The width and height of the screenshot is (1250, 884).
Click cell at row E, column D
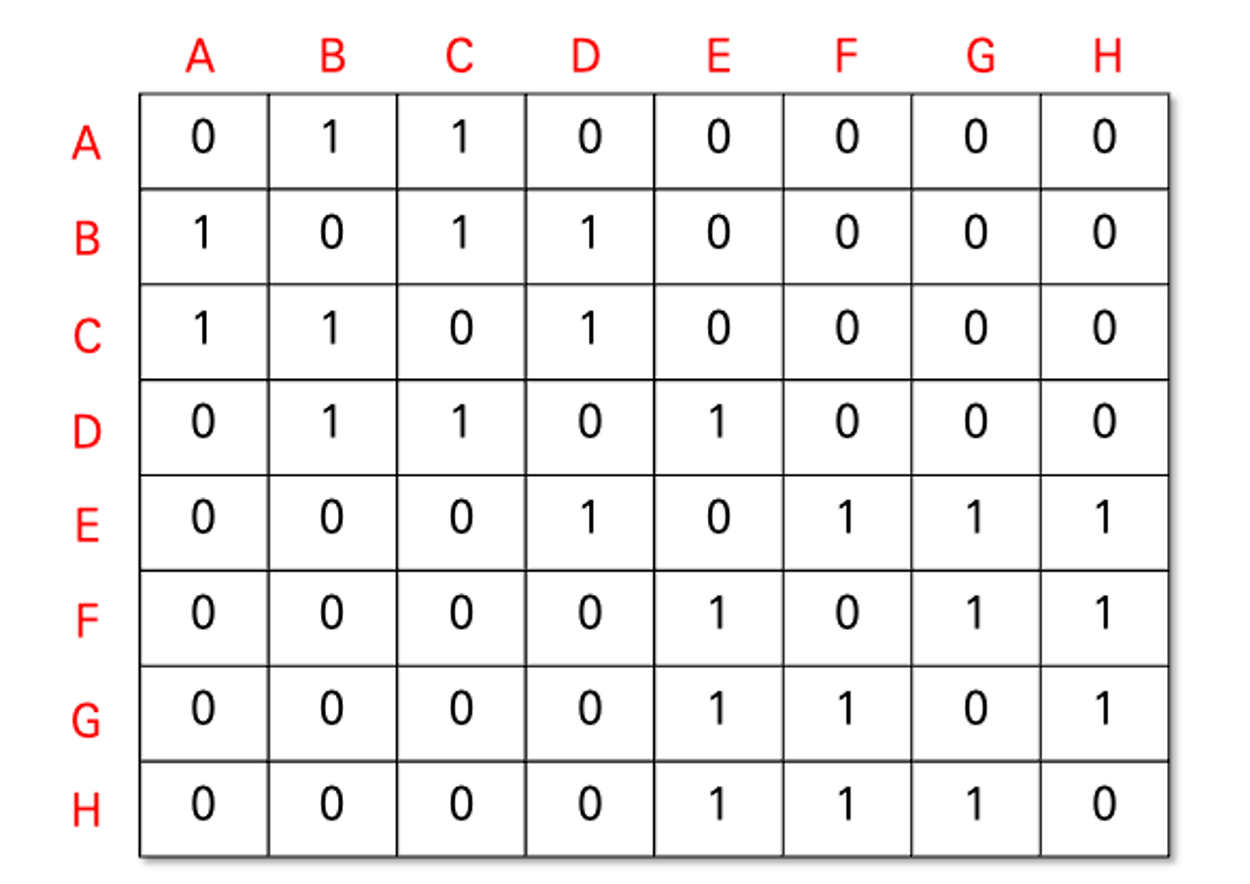pyautogui.click(x=590, y=523)
